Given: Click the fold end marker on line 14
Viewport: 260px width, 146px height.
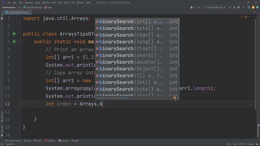Looking at the screenshot, I should point(21,119).
